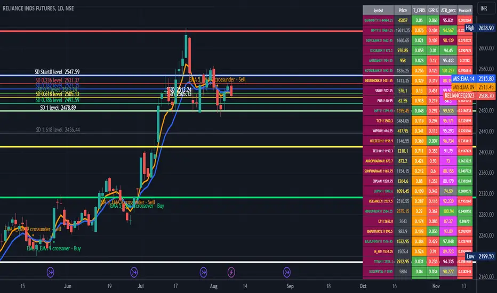Select the thick white Low horizontal line
The height and width of the screenshot is (293, 497).
coord(181,262)
